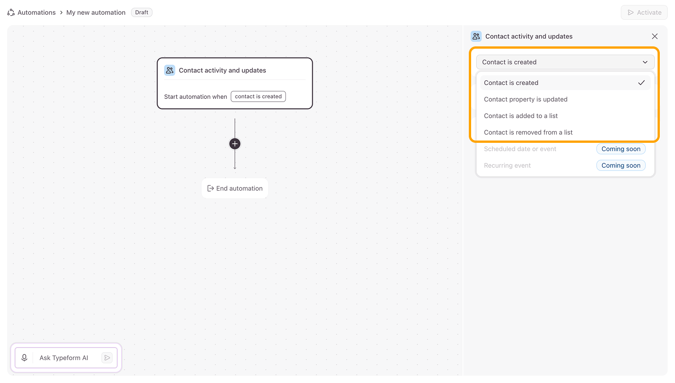Click the plus add-step button
Viewport: 675px width, 383px height.
235,144
